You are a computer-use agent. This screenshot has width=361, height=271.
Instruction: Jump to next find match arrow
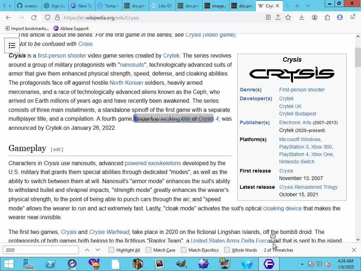coord(98,250)
